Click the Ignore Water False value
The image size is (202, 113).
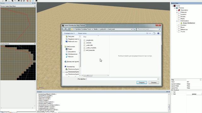188,86
